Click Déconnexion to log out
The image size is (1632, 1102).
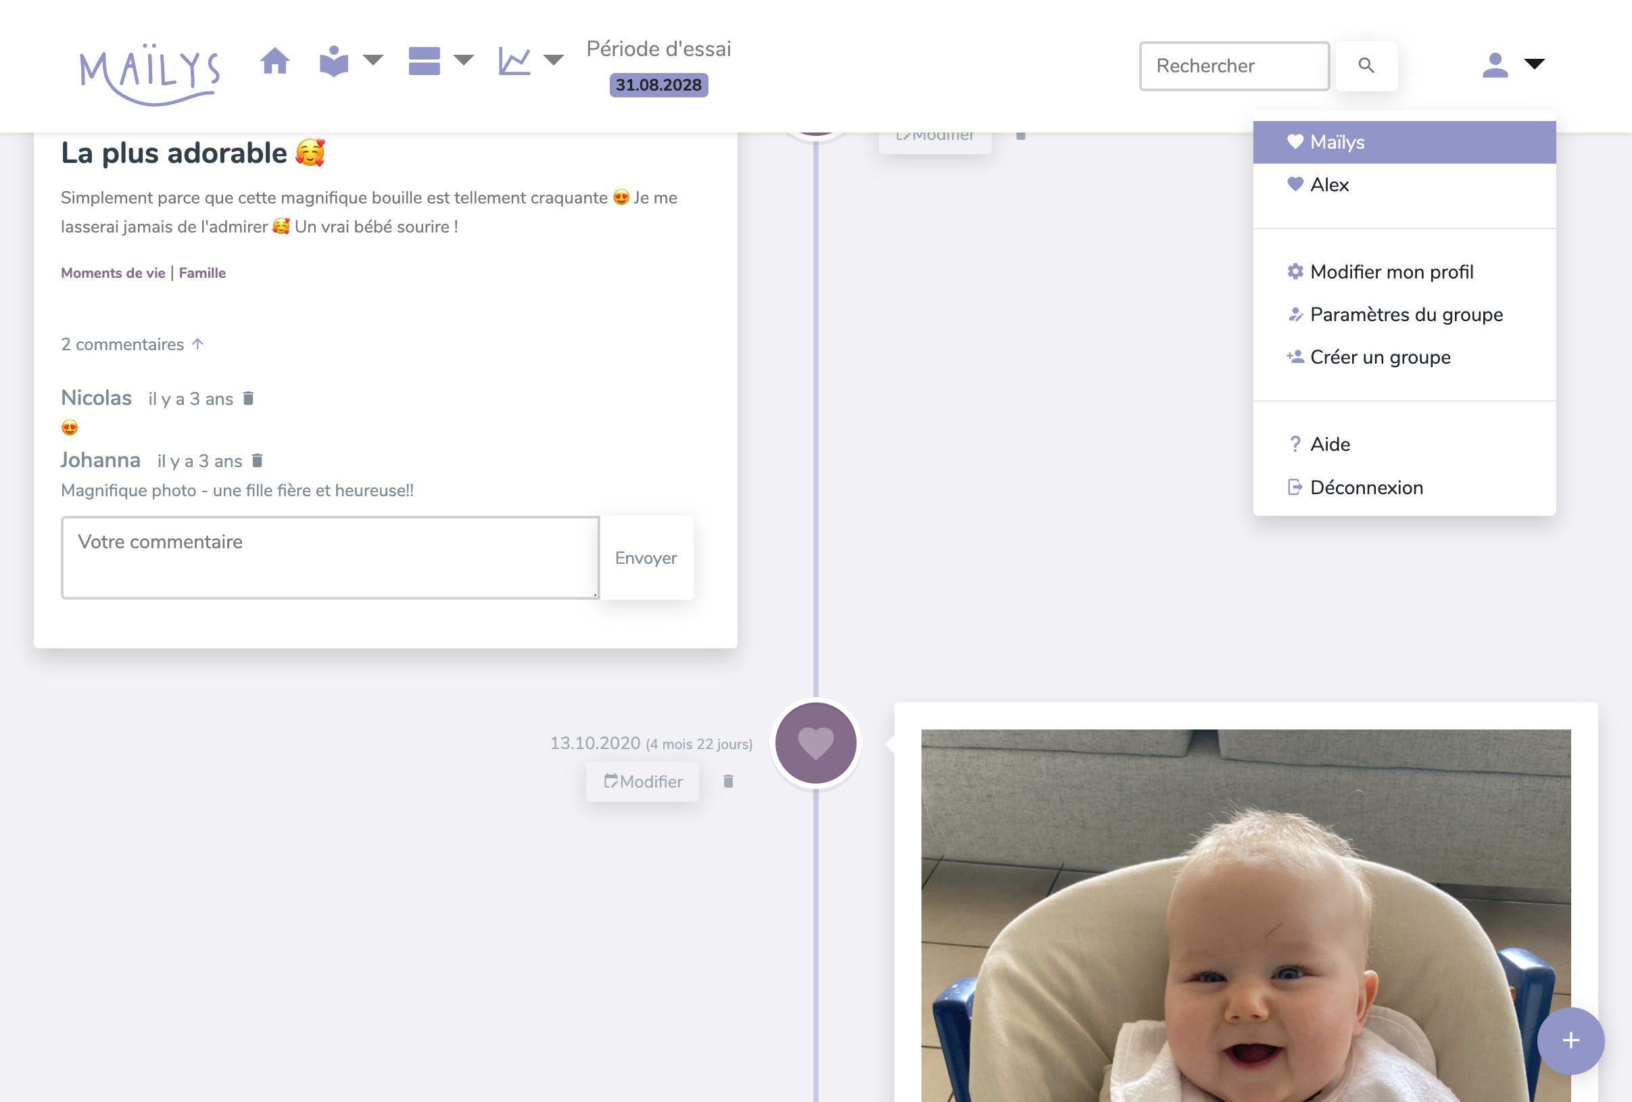click(x=1366, y=487)
